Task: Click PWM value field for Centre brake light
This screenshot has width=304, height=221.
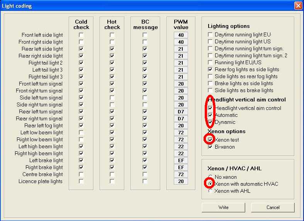Action: pos(181,174)
